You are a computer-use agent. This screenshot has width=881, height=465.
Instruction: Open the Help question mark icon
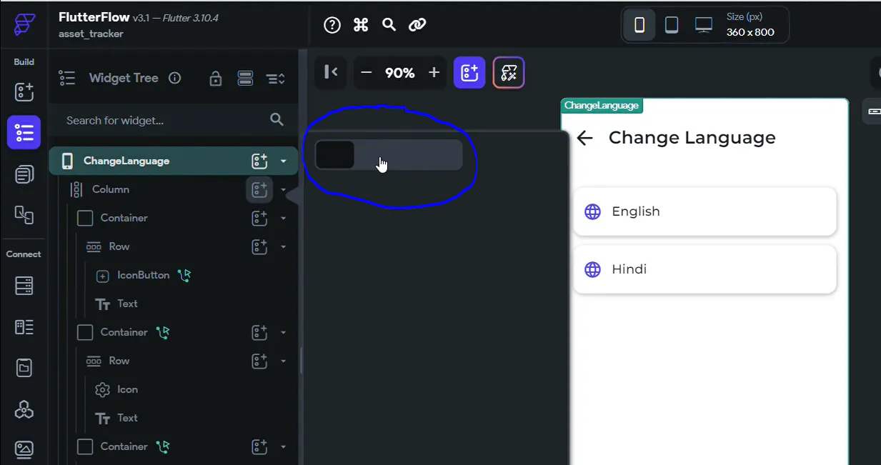pyautogui.click(x=332, y=25)
